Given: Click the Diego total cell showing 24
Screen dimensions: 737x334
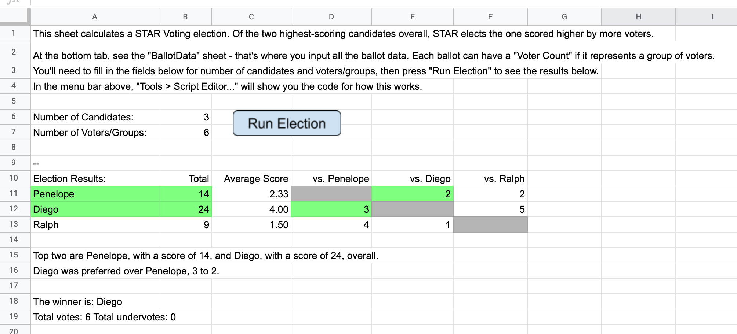Looking at the screenshot, I should (x=185, y=209).
